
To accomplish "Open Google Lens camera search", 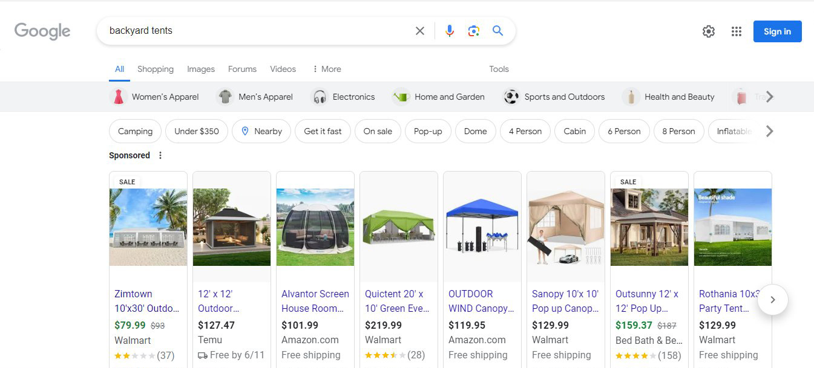I will (x=473, y=30).
